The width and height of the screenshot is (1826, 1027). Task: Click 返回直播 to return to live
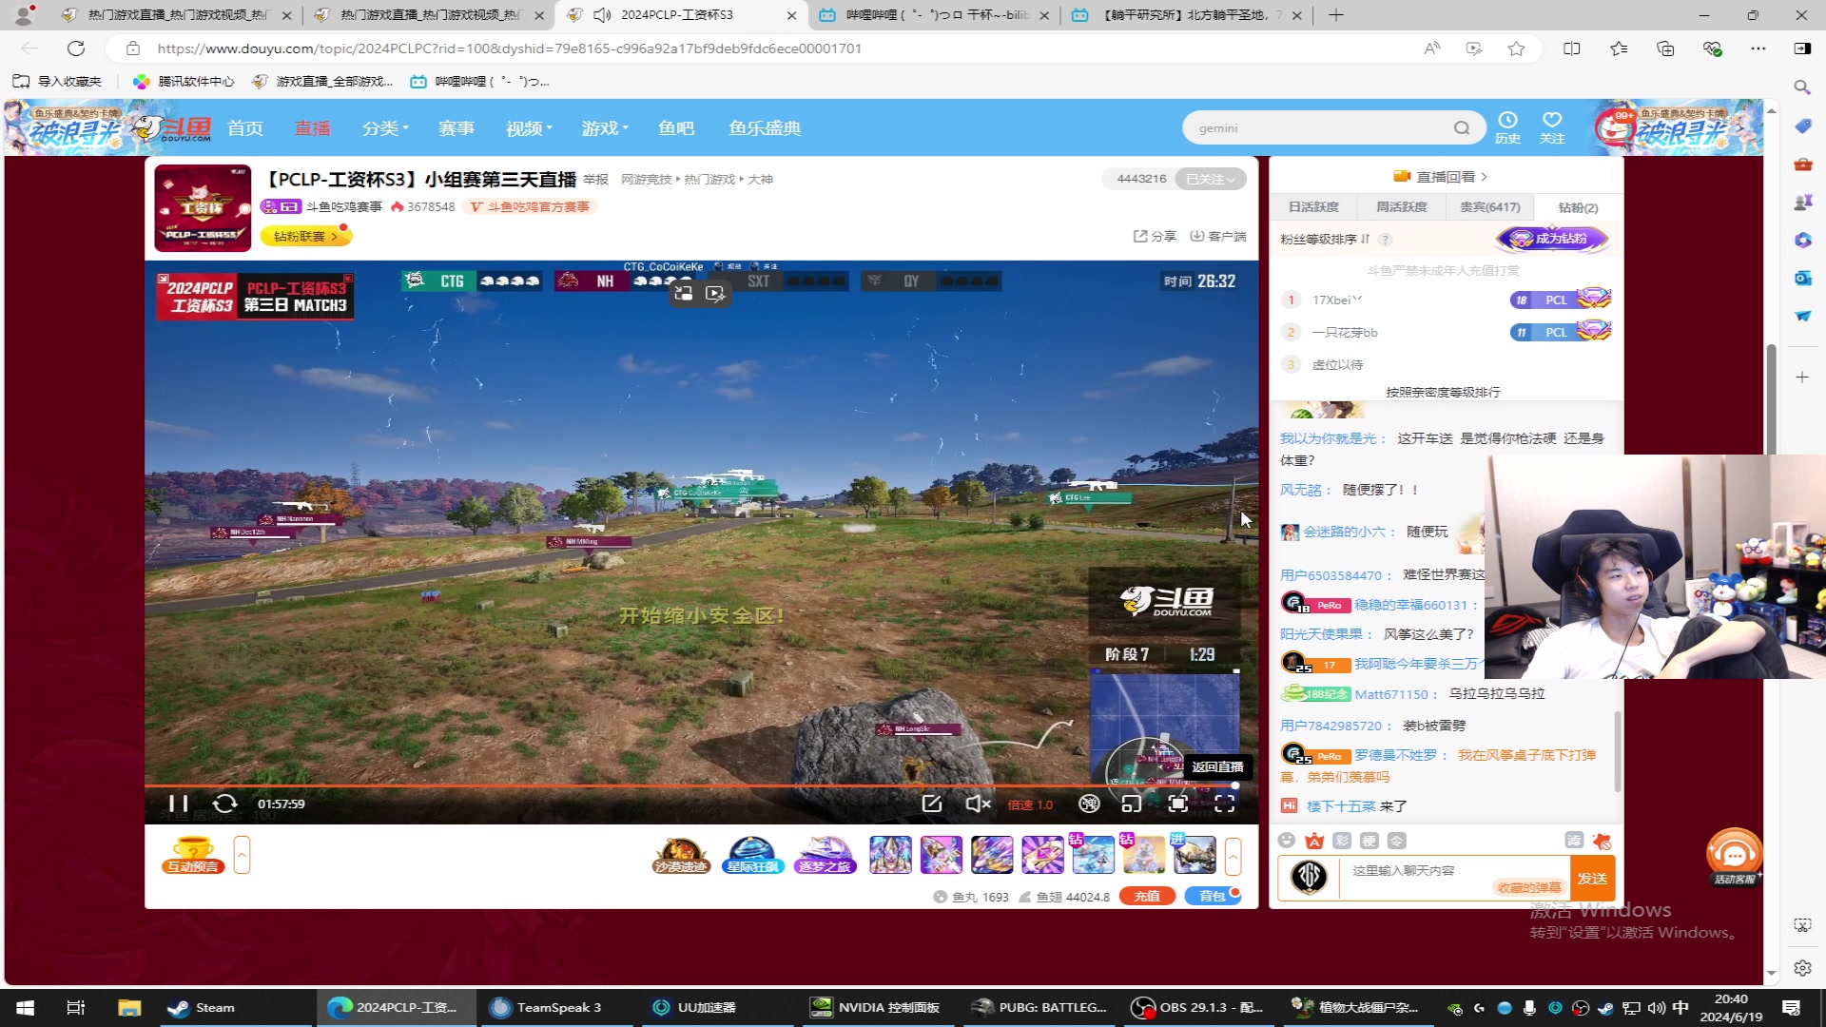(1217, 766)
